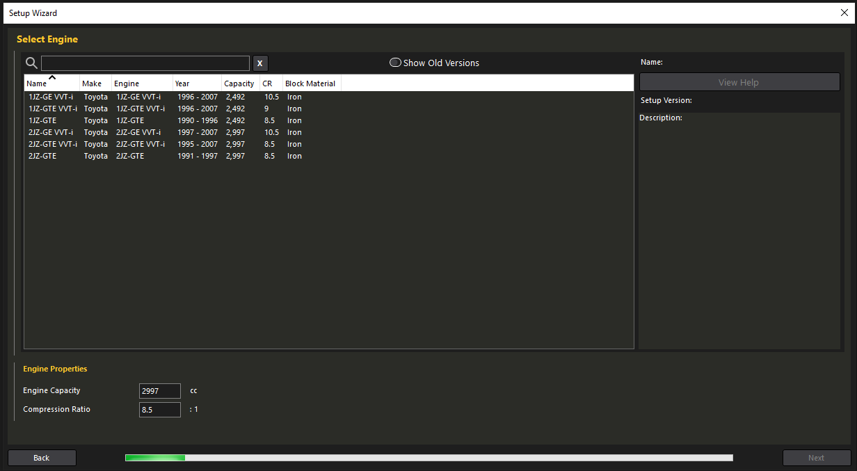Click the magnifying glass search icon
Image resolution: width=857 pixels, height=471 pixels.
[31, 63]
